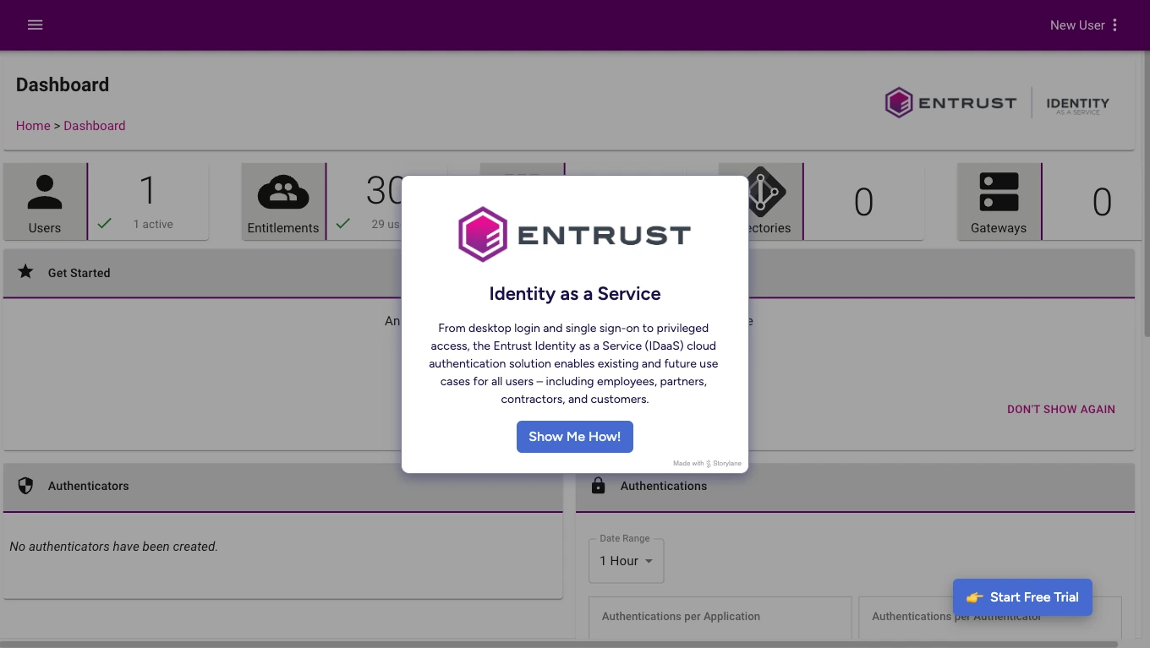Image resolution: width=1150 pixels, height=648 pixels.
Task: Click the Entrust logo in the popup
Action: 574,234
